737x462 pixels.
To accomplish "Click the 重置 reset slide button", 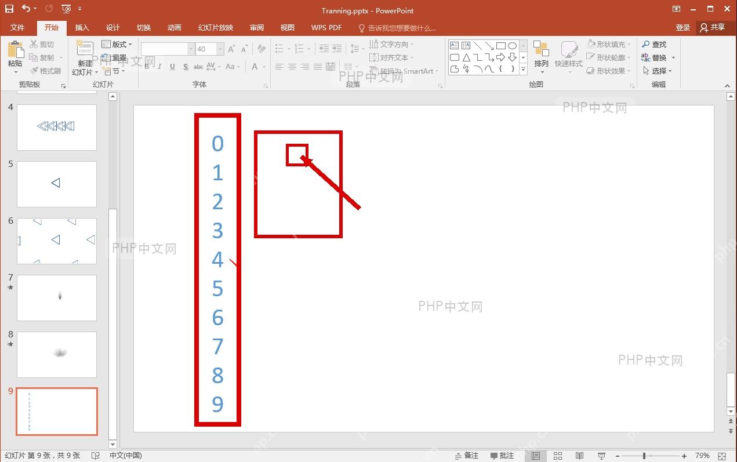I will click(x=114, y=57).
